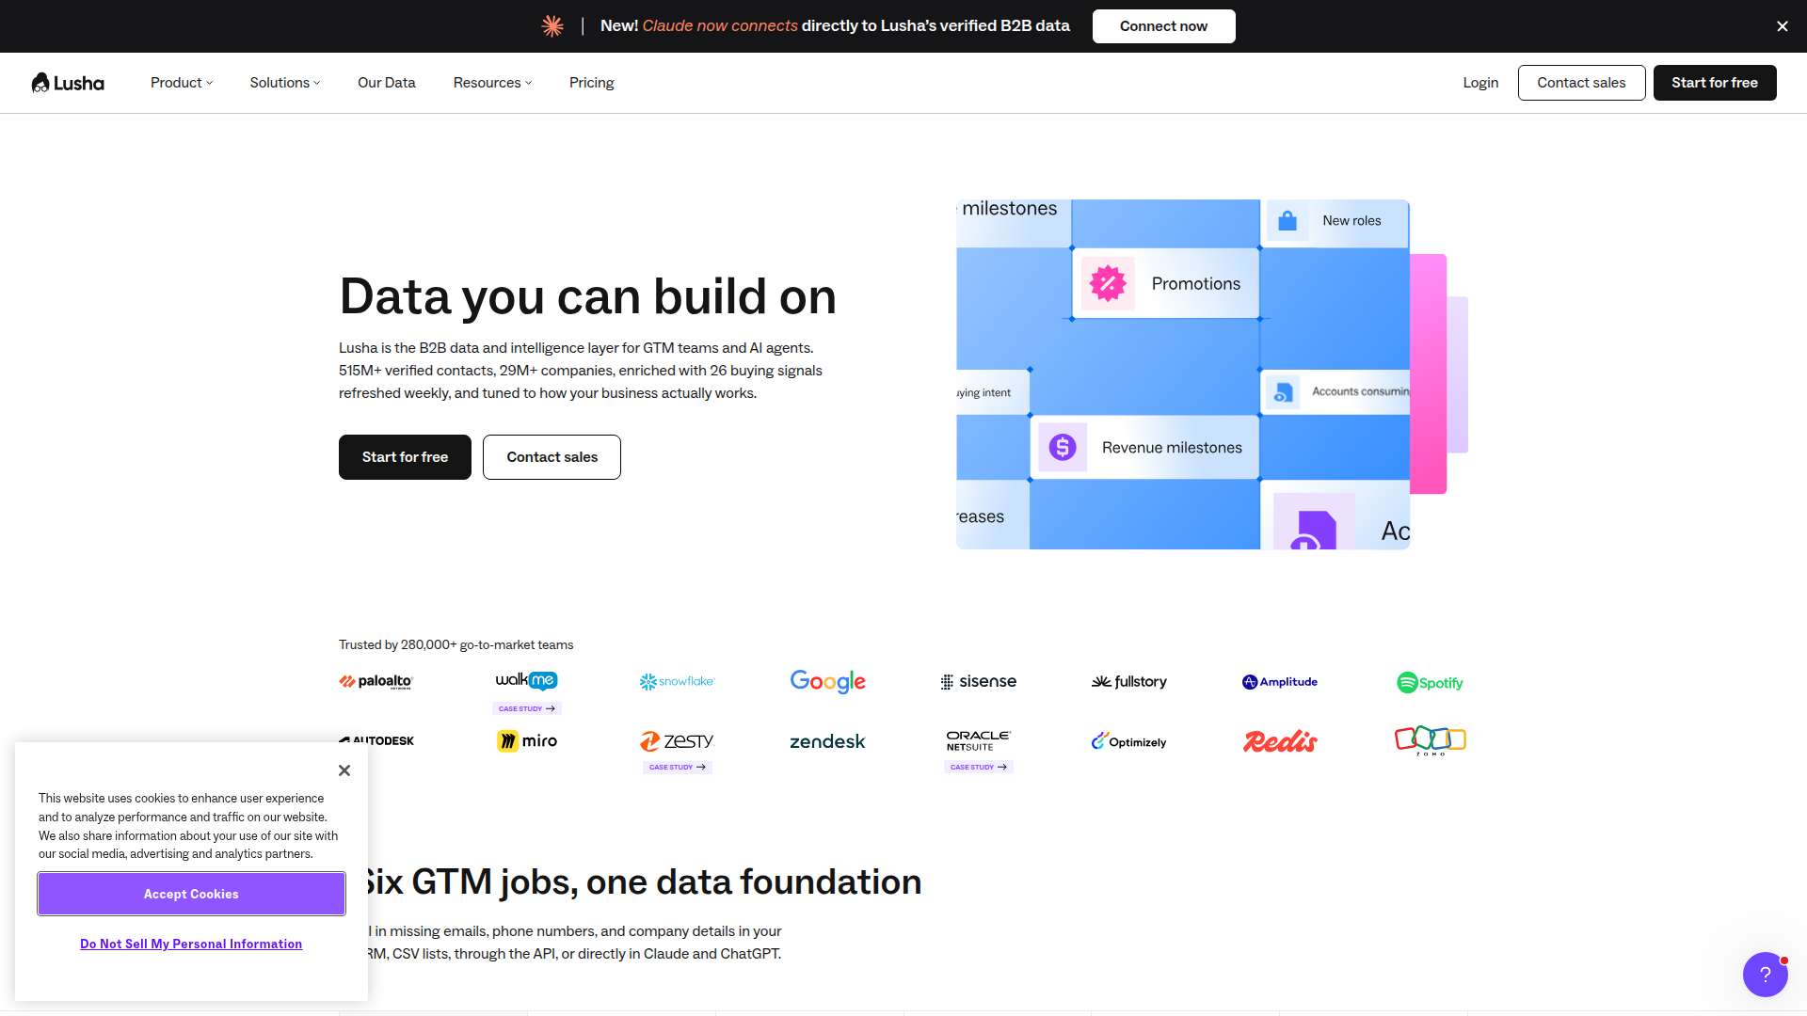Click the New roles bag icon

[1287, 221]
